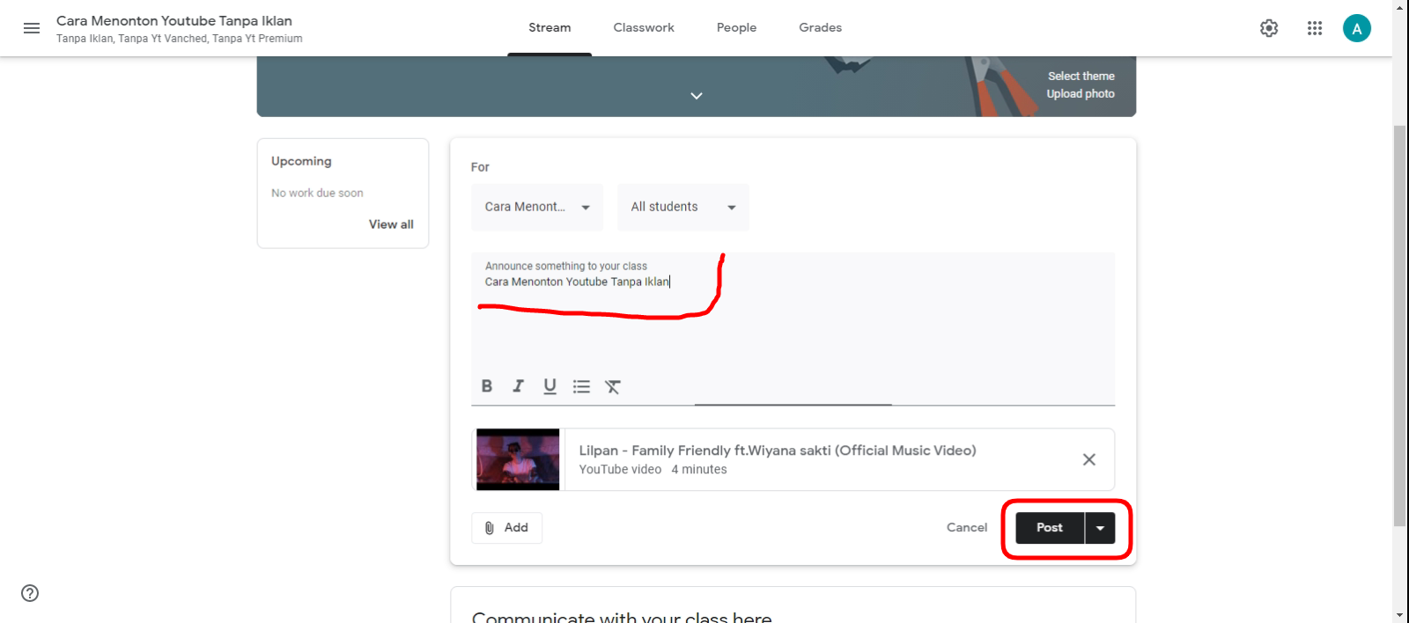Toggle italic formatting
This screenshot has height=623, width=1409.
[519, 386]
